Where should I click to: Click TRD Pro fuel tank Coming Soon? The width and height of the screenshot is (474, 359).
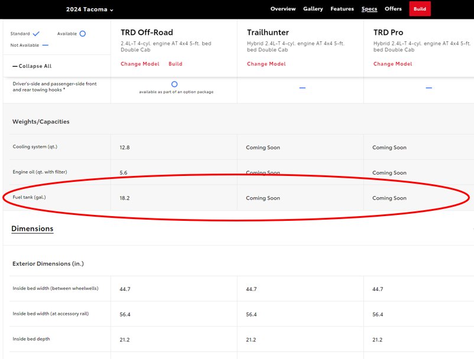[x=389, y=198]
